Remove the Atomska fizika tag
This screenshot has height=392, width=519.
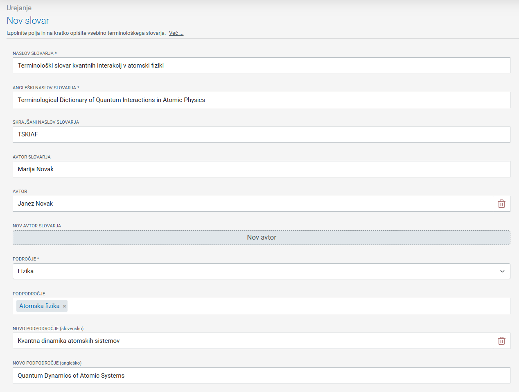point(64,306)
